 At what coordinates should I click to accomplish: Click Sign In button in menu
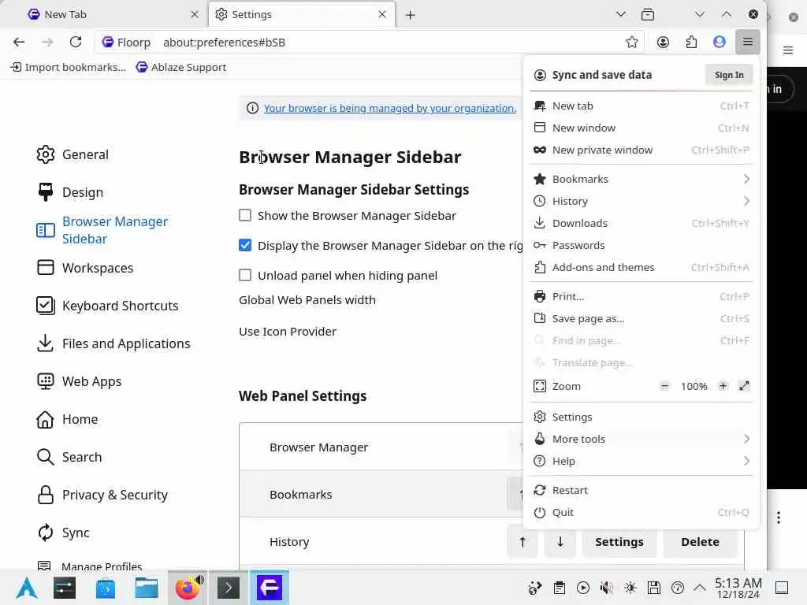click(729, 75)
